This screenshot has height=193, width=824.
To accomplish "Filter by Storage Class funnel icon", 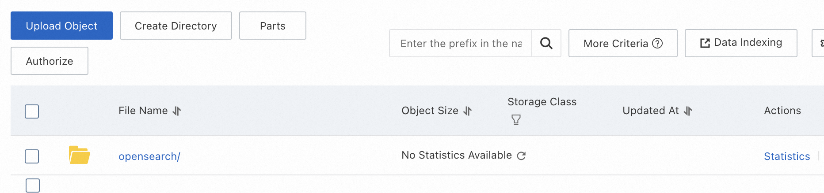I will tap(516, 120).
